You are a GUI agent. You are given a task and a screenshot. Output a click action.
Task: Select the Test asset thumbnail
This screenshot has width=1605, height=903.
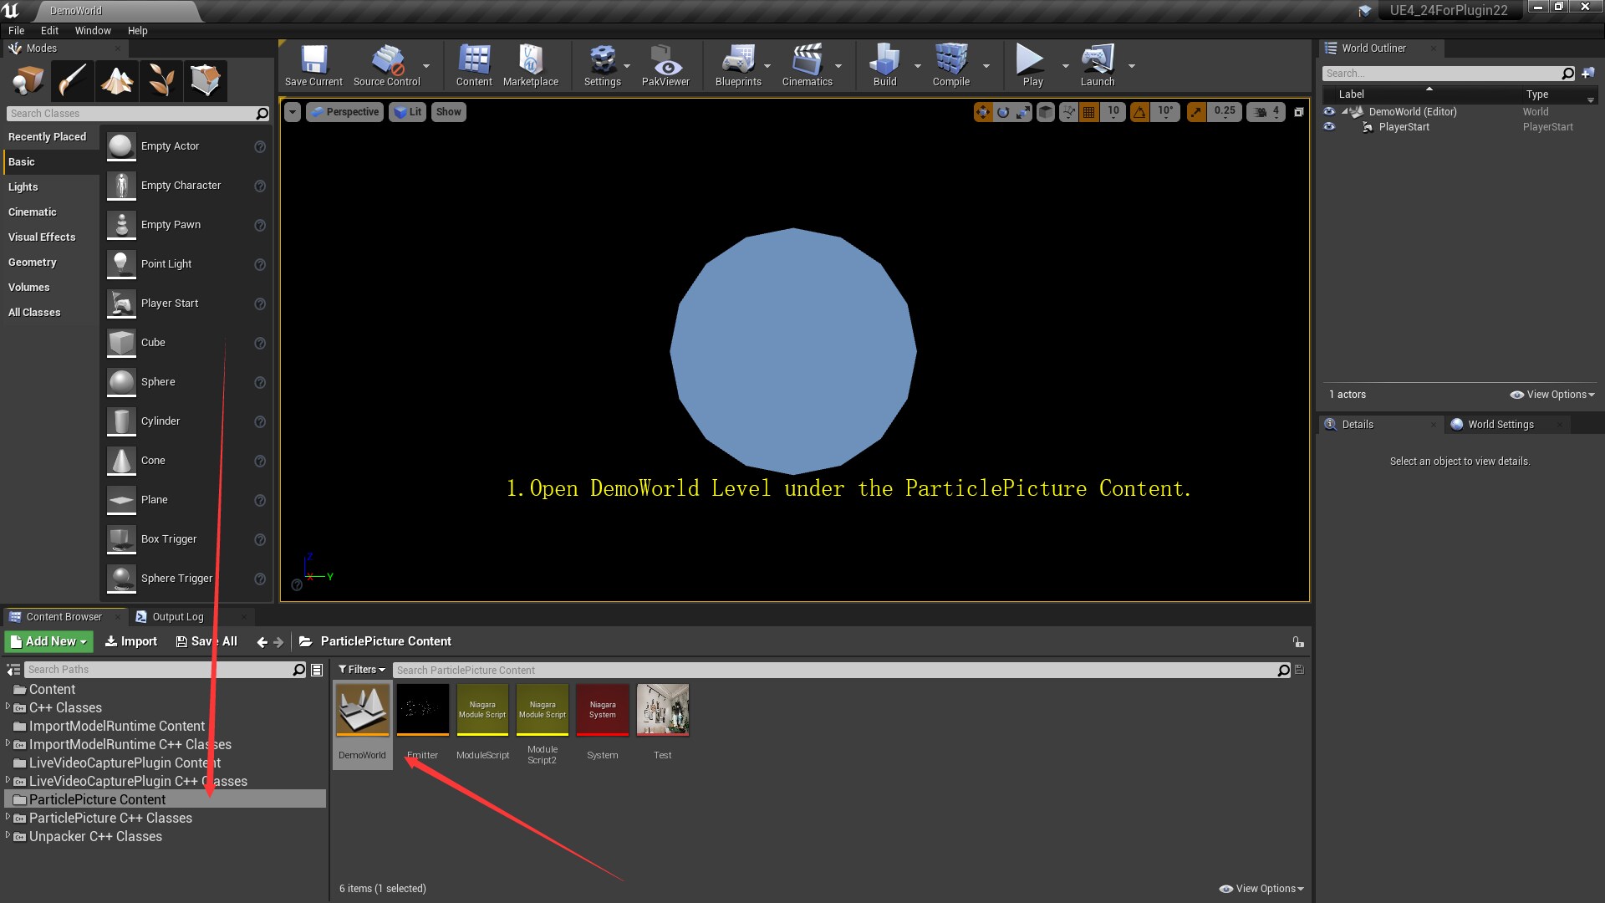(662, 711)
